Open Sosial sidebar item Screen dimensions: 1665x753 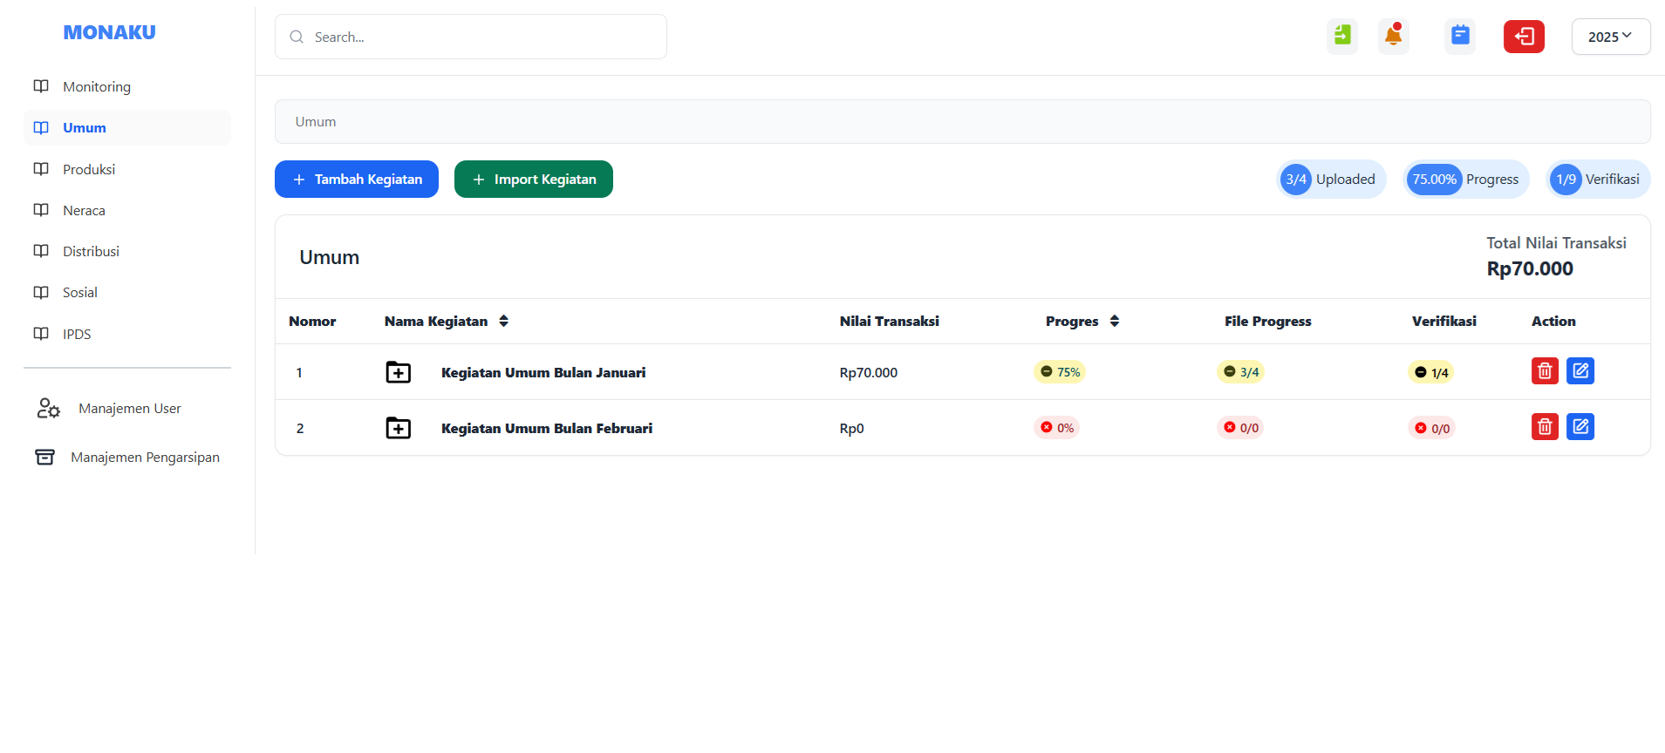[127, 292]
